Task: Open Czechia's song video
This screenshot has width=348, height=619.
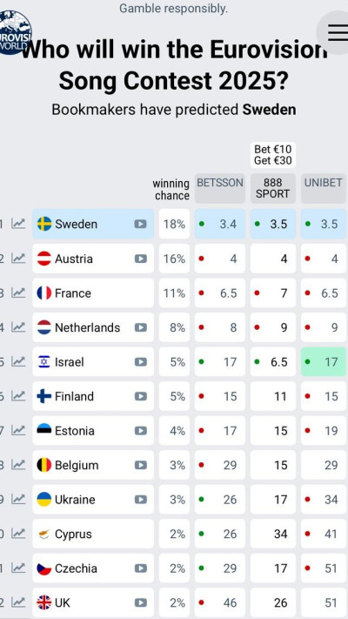Action: click(140, 569)
